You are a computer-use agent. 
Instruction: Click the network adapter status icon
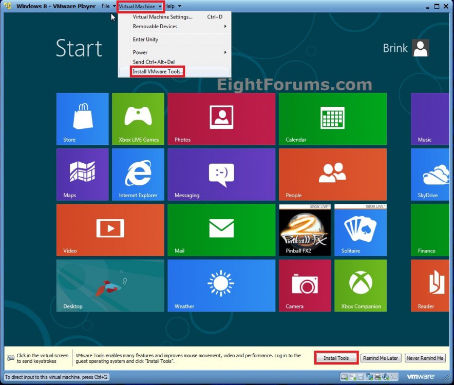tap(369, 377)
